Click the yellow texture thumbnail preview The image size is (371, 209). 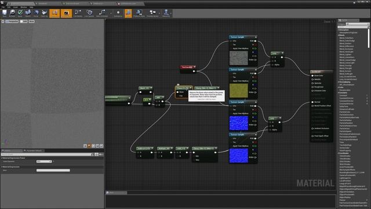[x=238, y=91]
